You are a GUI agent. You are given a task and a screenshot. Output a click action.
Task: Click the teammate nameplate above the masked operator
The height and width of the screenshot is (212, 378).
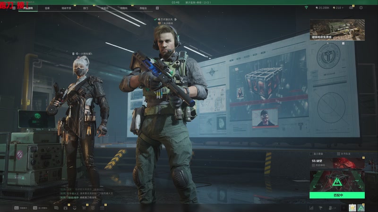tap(82, 54)
